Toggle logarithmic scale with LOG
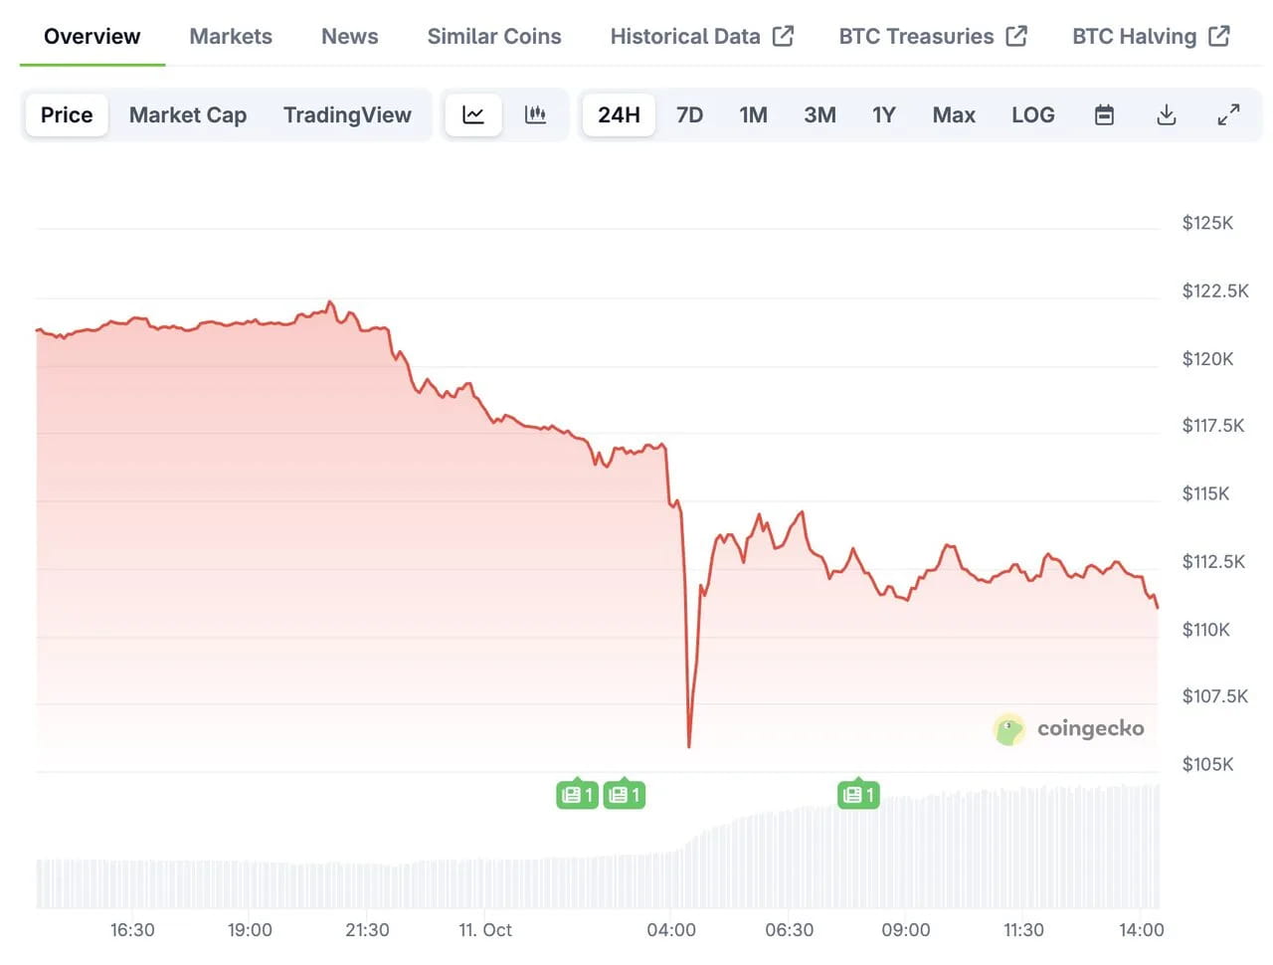The width and height of the screenshot is (1273, 965). 1032,114
